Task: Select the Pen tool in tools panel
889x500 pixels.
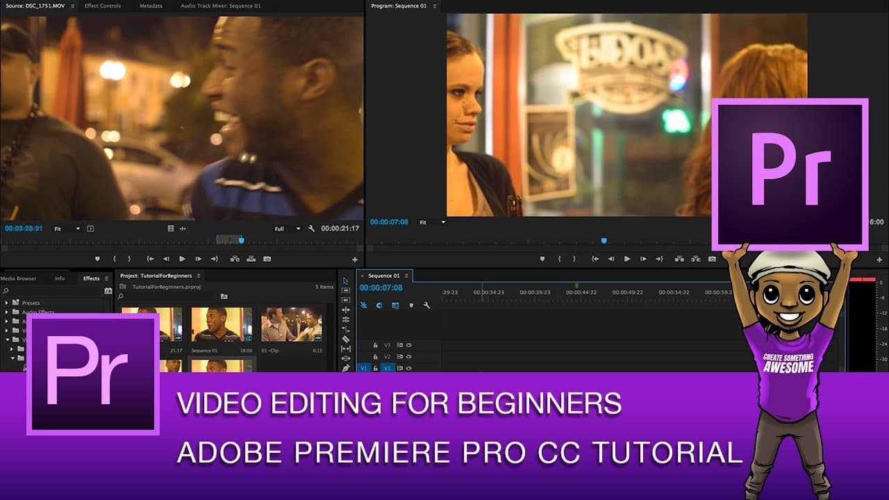Action: pos(345,368)
